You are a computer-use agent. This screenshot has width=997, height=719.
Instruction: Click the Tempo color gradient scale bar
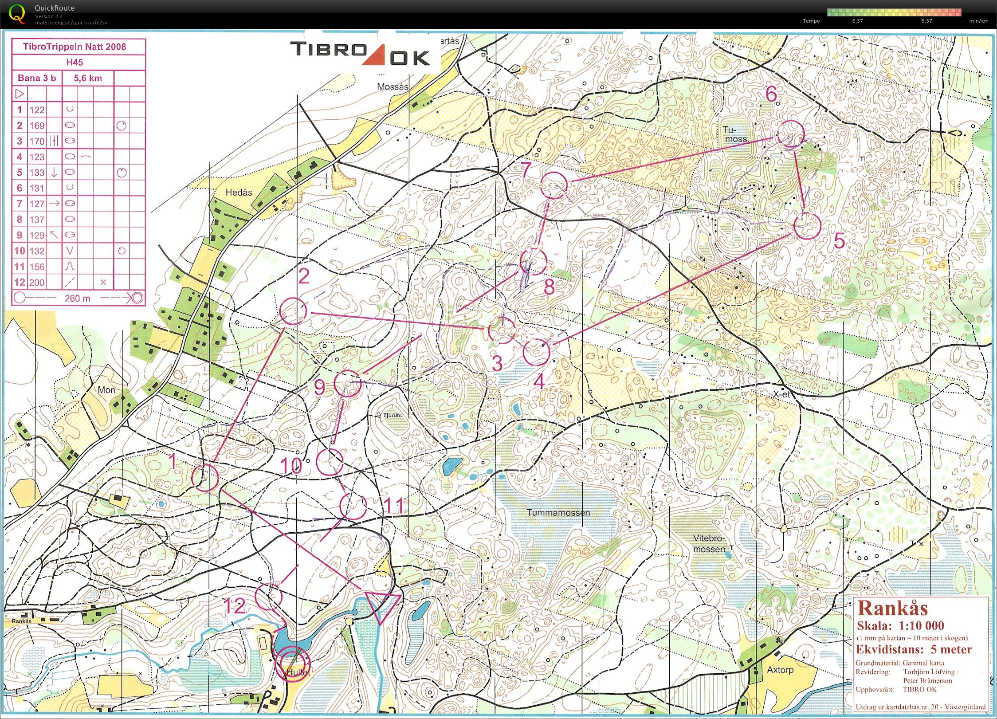(x=894, y=12)
